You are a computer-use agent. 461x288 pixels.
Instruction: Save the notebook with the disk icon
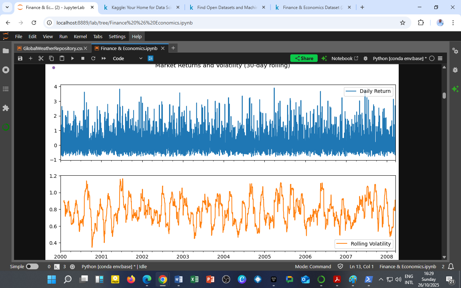20,58
